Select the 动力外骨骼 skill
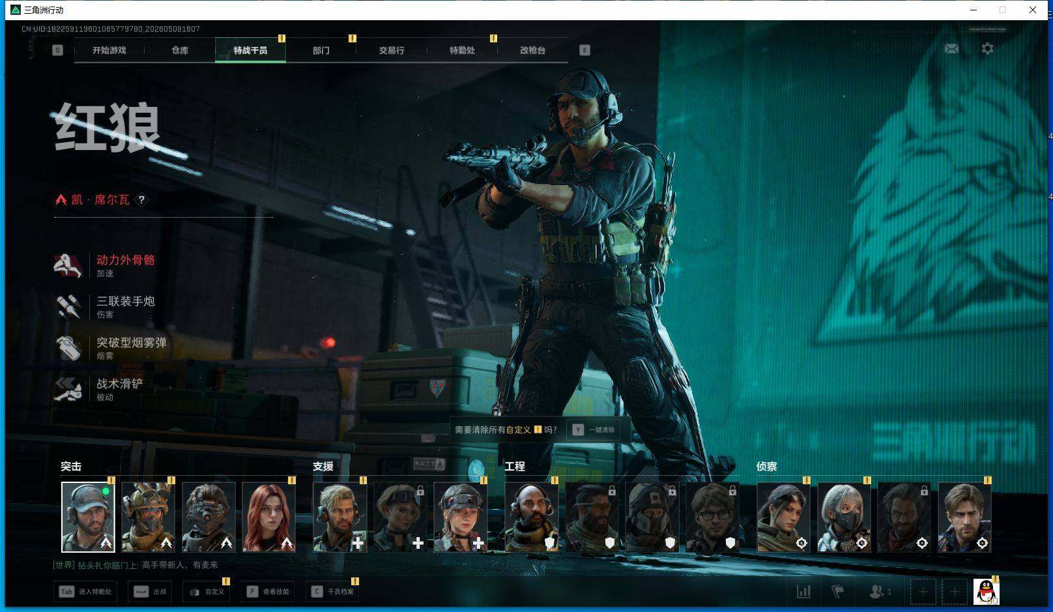 106,265
